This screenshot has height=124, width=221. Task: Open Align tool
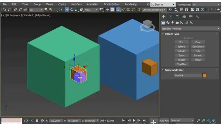(176, 10)
